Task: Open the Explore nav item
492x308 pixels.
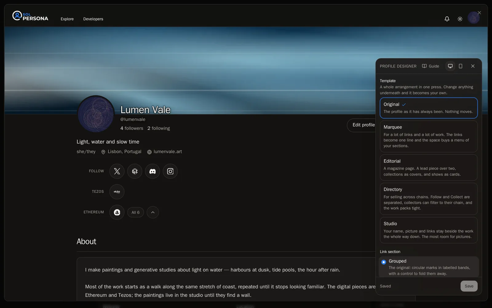Action: click(x=67, y=19)
